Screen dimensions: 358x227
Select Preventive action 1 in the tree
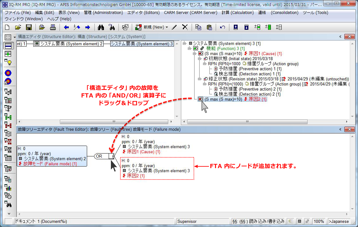248,69
